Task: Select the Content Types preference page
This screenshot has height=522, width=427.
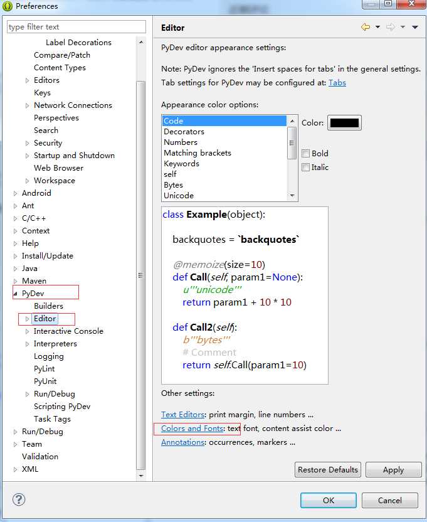Action: [60, 68]
